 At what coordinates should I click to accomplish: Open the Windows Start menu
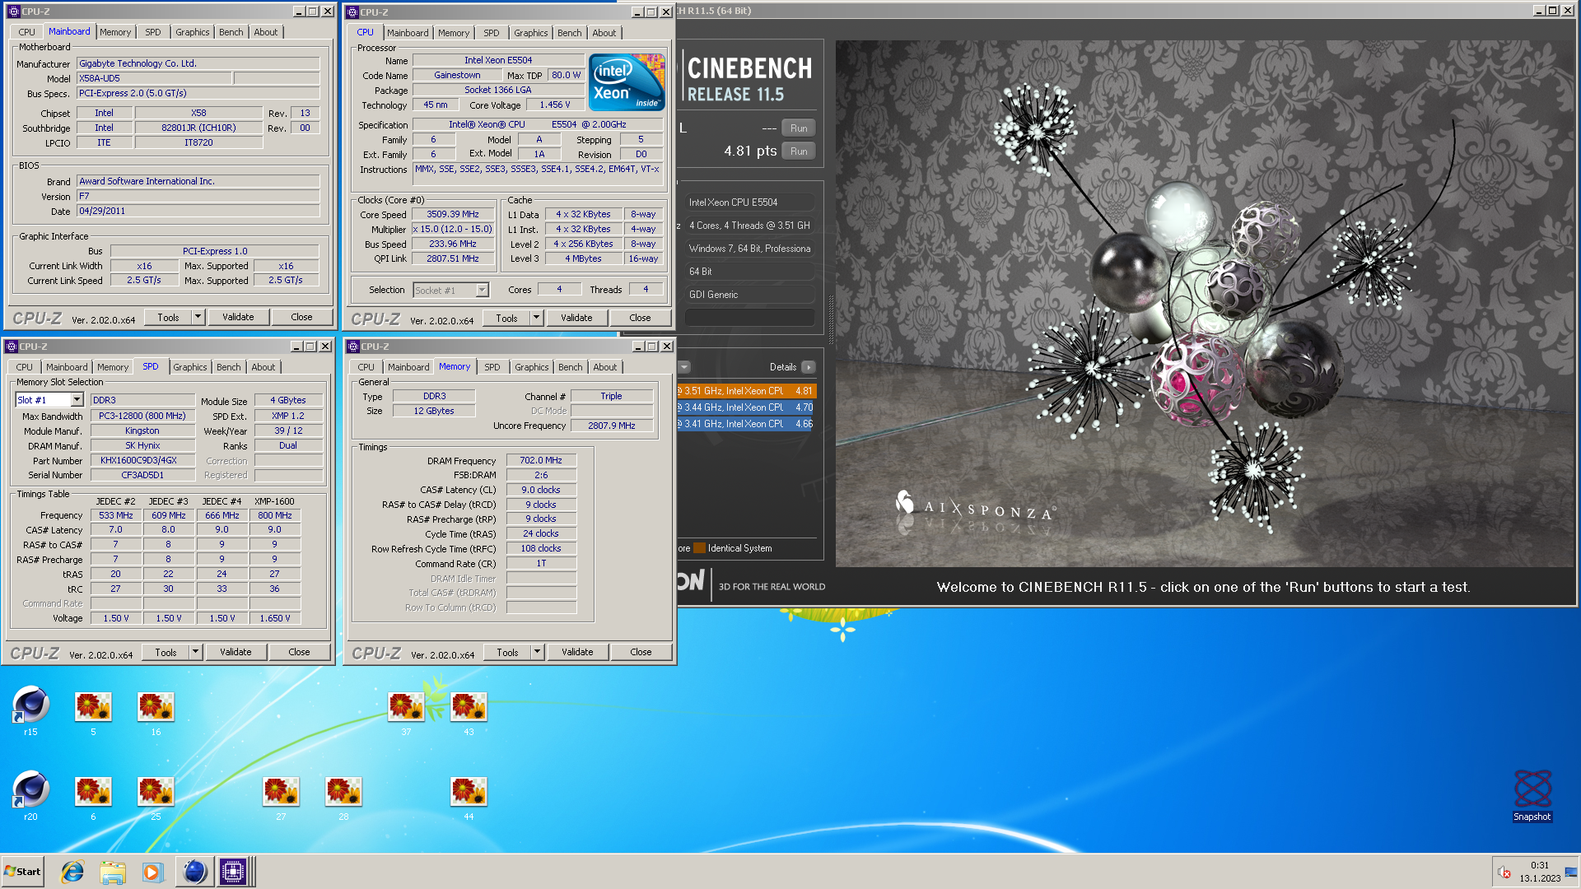coord(23,872)
